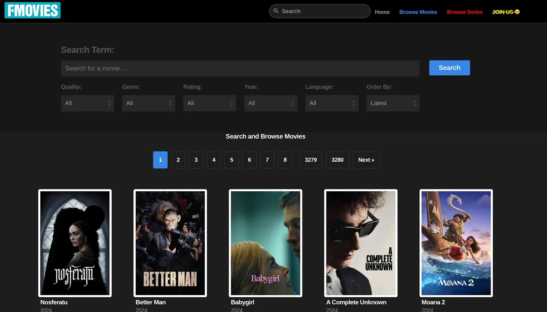Click the FMOVIES logo
This screenshot has width=547, height=312.
point(32,10)
